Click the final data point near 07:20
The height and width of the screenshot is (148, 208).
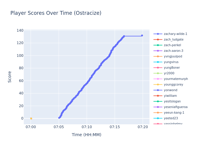[142, 36]
